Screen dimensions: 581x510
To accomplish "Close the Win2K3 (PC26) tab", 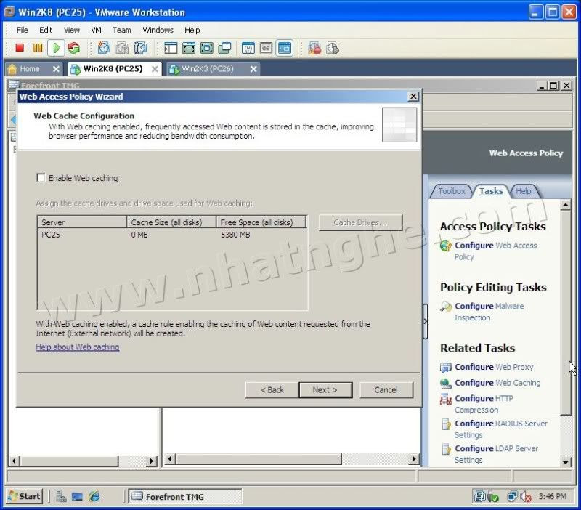I will pos(253,69).
